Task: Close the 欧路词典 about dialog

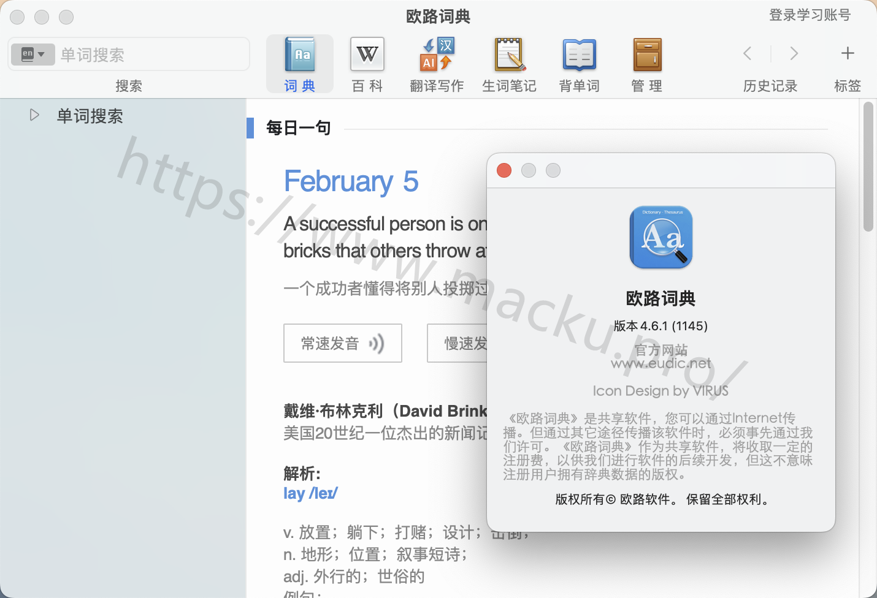Action: point(504,170)
